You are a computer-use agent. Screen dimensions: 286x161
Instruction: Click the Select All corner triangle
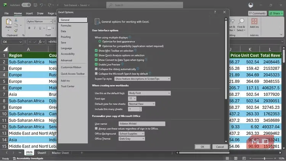(6, 49)
